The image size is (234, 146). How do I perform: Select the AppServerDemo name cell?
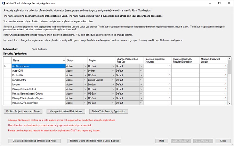point(39,66)
